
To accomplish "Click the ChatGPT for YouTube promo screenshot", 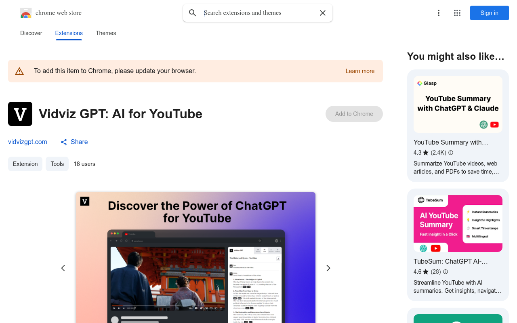I will coord(195,258).
